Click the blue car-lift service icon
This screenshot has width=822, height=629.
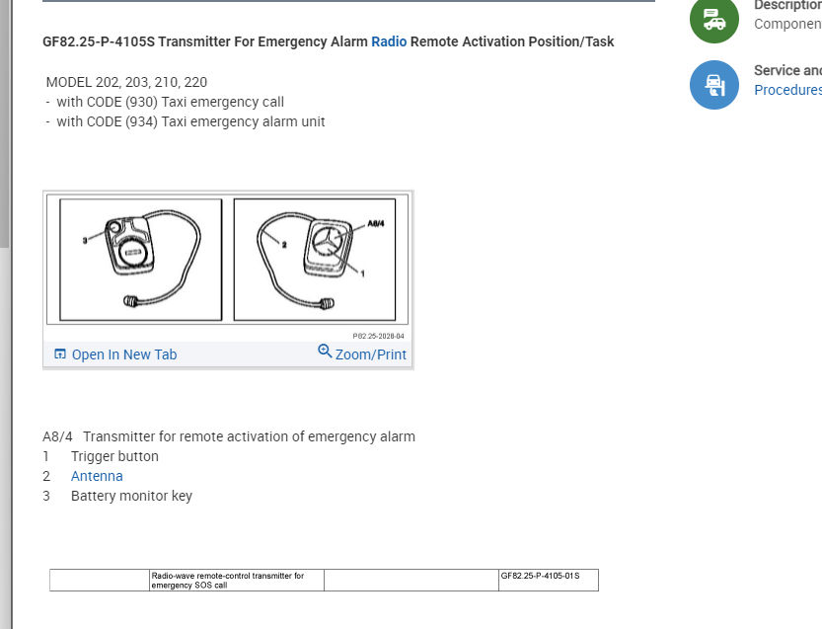(713, 85)
